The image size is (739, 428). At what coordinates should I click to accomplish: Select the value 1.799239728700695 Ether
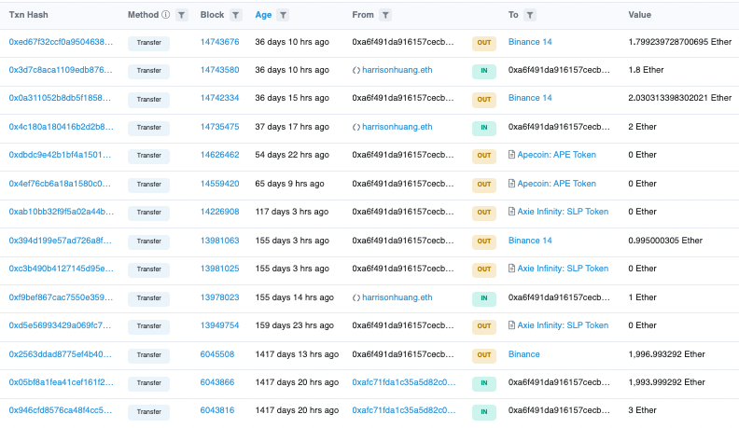tap(679, 42)
